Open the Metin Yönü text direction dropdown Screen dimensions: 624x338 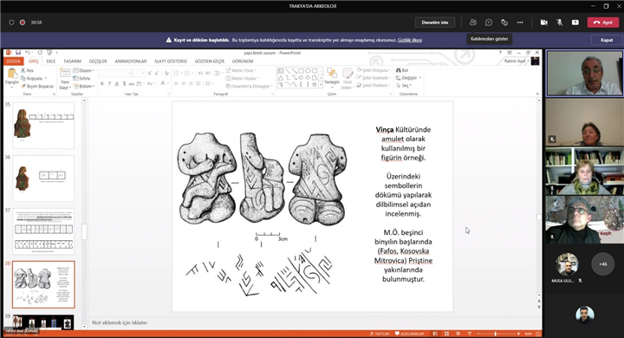[x=241, y=70]
